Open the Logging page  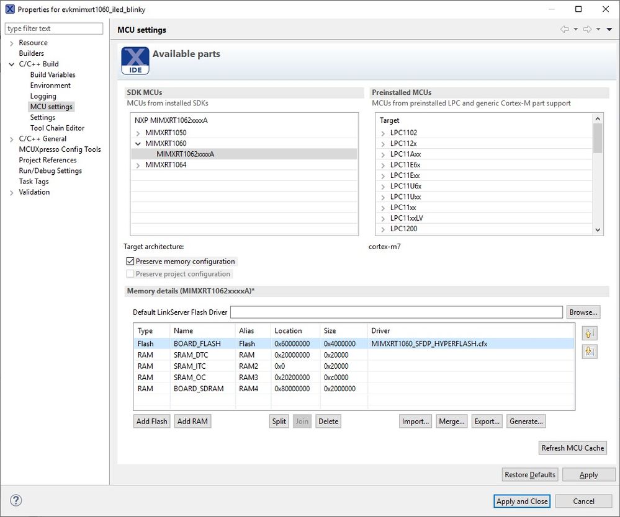(43, 96)
